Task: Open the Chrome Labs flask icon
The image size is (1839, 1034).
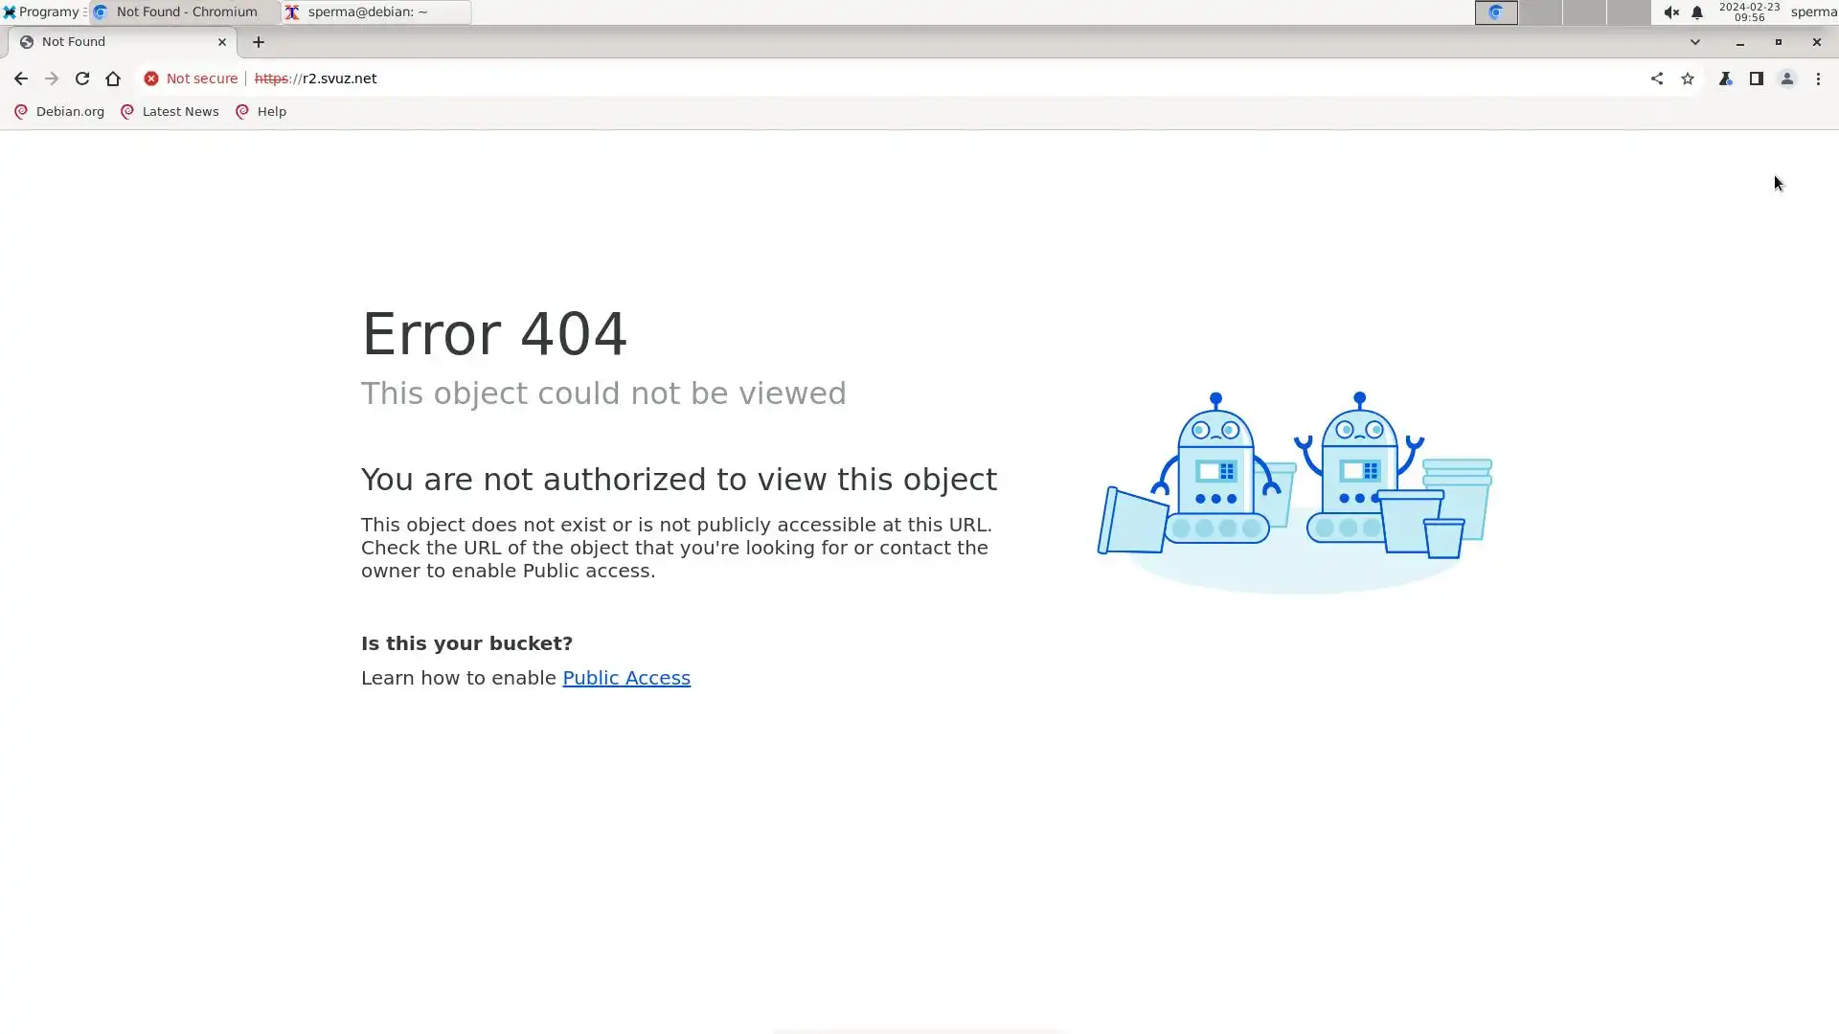Action: coord(1725,79)
